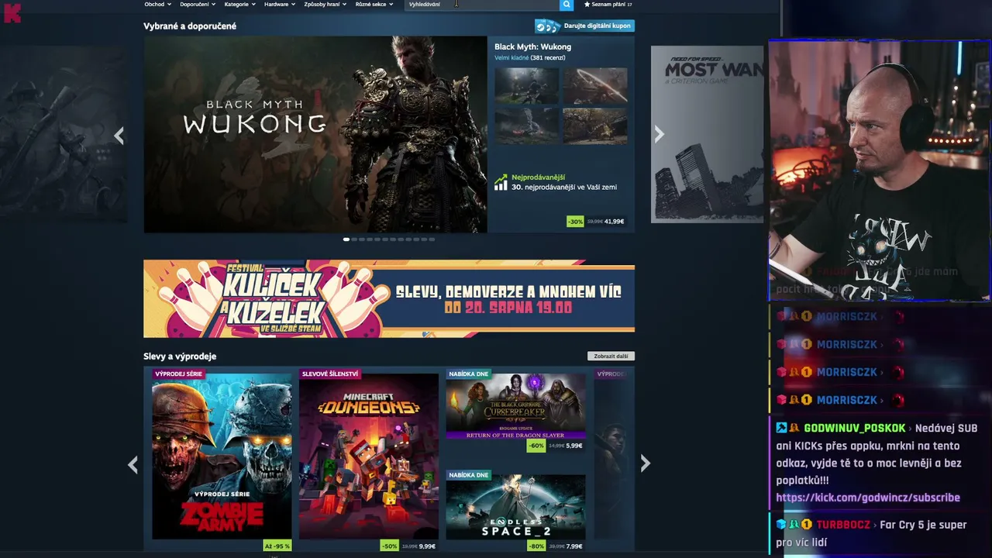Click the Vybrané a doporučené heading

(x=190, y=26)
